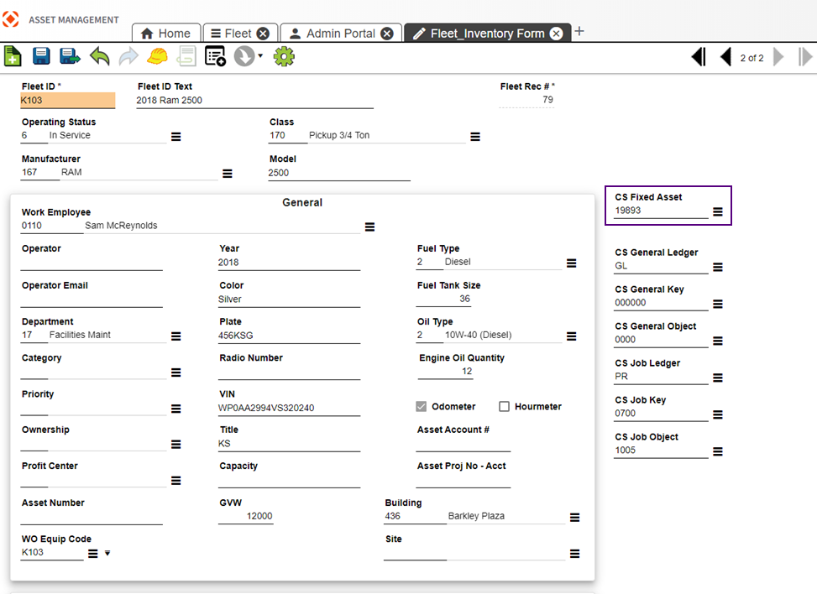The image size is (817, 594).
Task: Open the CS General Key lookup menu
Action: 718,304
